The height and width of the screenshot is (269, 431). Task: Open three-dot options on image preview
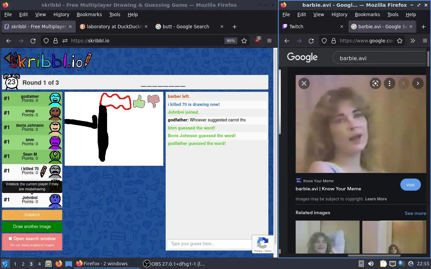coord(390,83)
